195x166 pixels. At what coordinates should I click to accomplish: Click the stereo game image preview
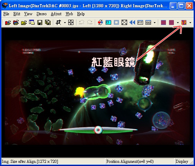97,92
